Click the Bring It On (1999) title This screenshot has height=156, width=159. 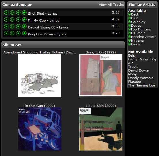(101, 52)
